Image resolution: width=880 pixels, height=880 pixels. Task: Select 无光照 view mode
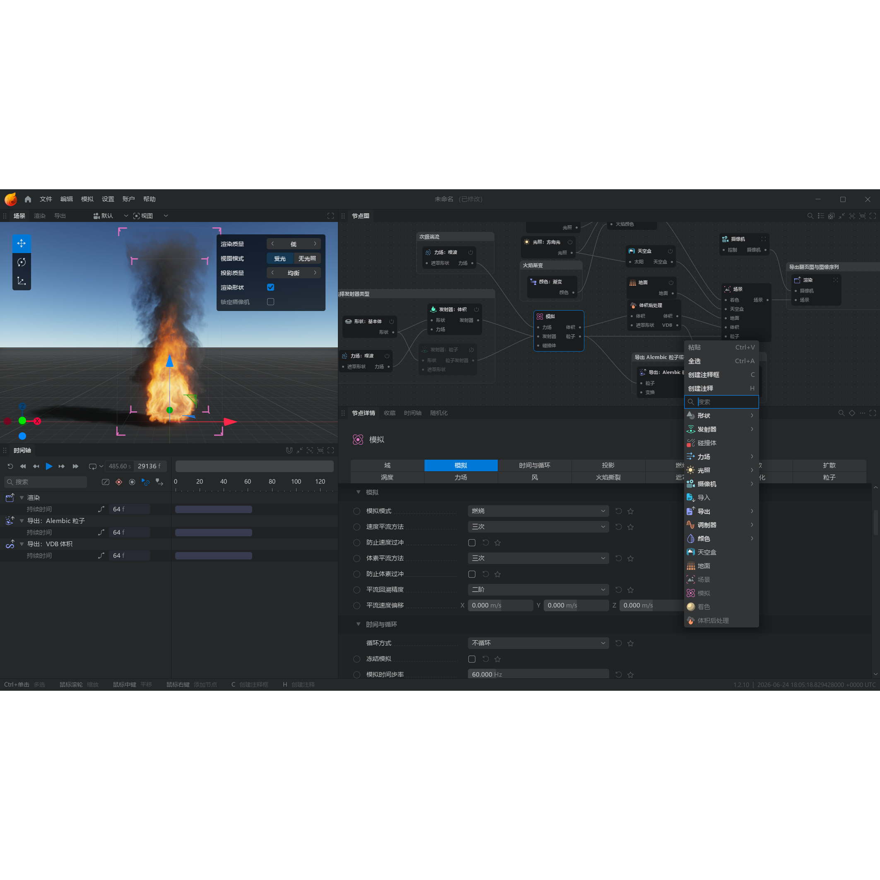[307, 259]
